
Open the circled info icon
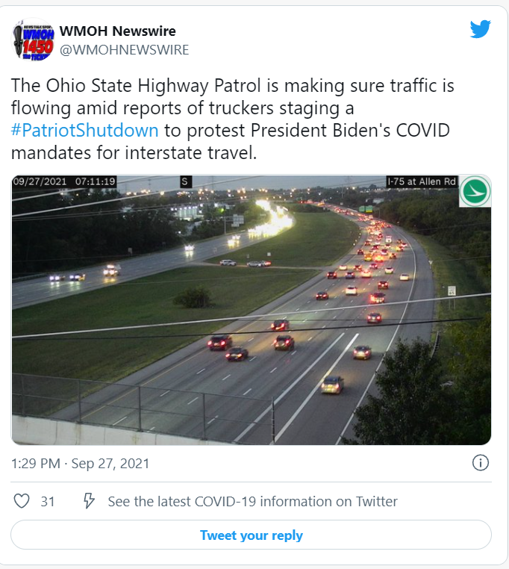[481, 463]
